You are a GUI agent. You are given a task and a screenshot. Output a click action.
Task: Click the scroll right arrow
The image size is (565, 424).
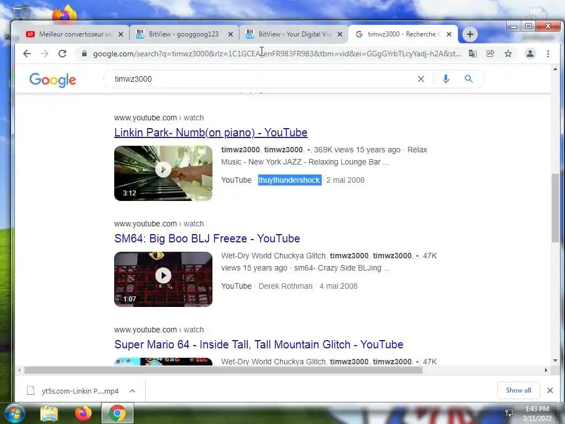click(x=546, y=370)
